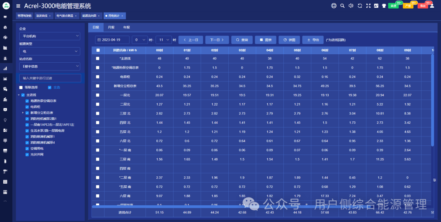441x222 pixels.
Task: Check the *主进线 table row checkbox
Action: (98, 58)
